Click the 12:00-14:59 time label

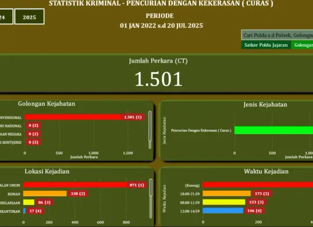coord(190,211)
